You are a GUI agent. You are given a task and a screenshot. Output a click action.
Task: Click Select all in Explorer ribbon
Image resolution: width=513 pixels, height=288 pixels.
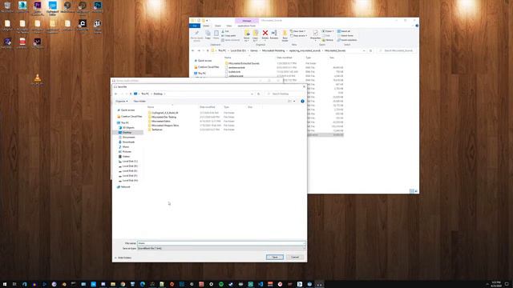point(344,31)
